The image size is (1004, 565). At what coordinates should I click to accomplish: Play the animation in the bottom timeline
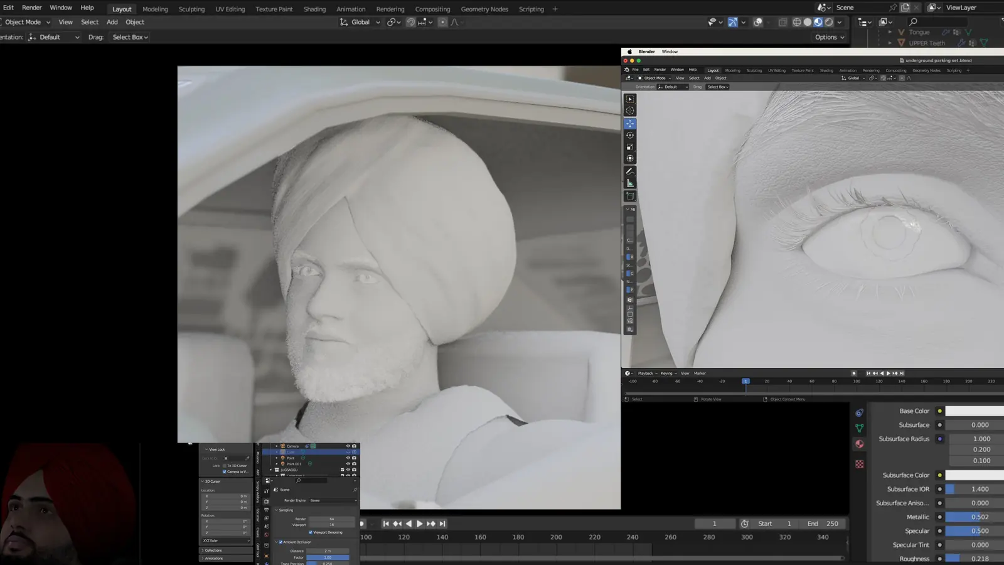419,524
